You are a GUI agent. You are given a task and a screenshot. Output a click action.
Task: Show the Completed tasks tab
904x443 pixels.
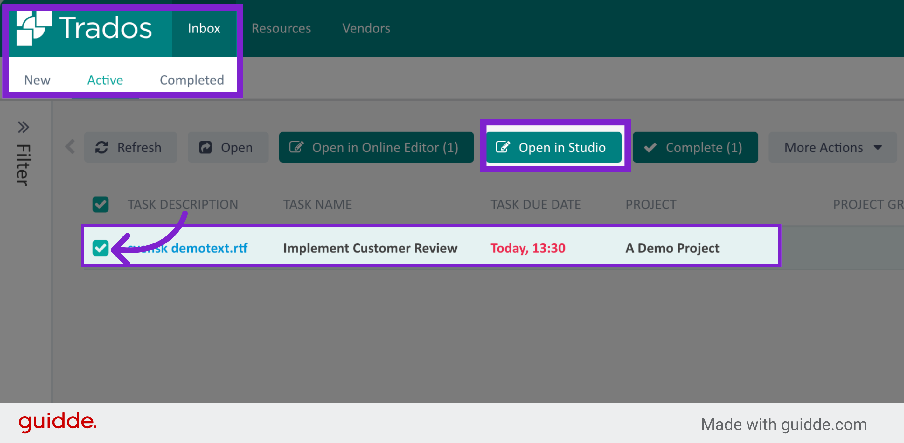191,80
